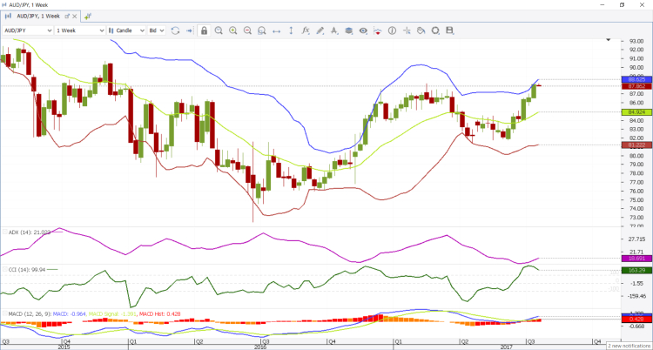Viewport: 653px width, 350px height.
Task: Toggle the eye visibility icon
Action: tap(363, 30)
